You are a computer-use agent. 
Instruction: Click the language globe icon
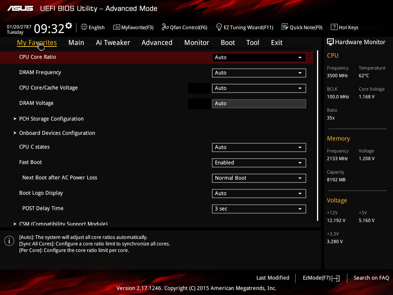click(x=84, y=27)
